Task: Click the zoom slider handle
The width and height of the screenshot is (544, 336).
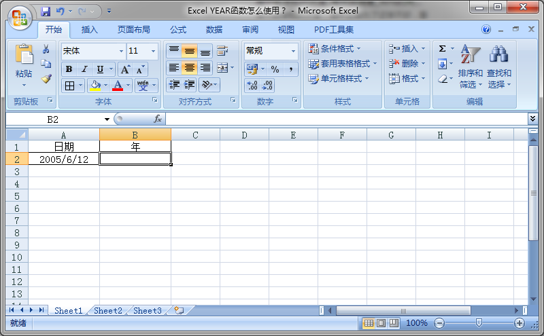Action: point(479,323)
